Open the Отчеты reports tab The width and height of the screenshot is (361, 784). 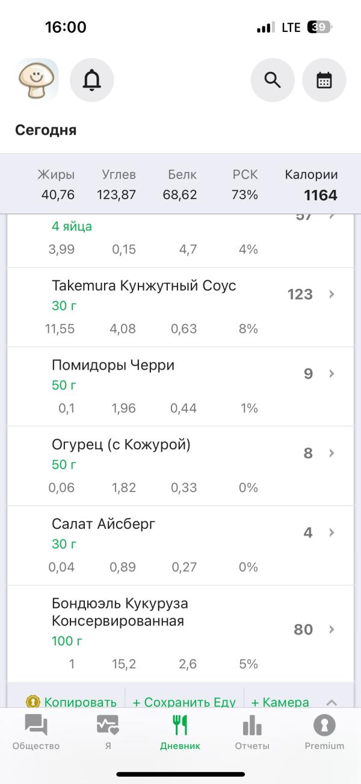252,732
